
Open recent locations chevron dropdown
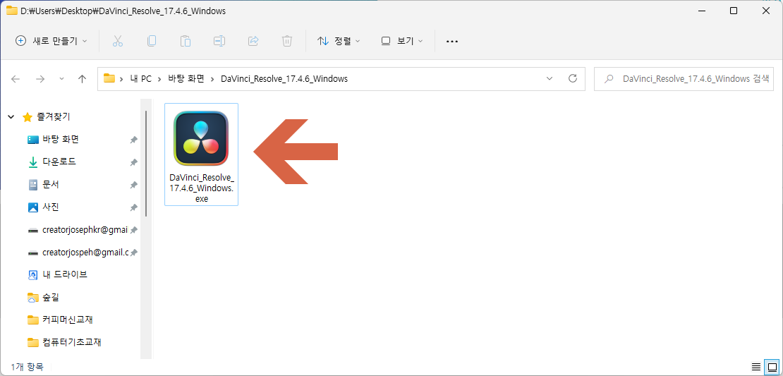(61, 79)
